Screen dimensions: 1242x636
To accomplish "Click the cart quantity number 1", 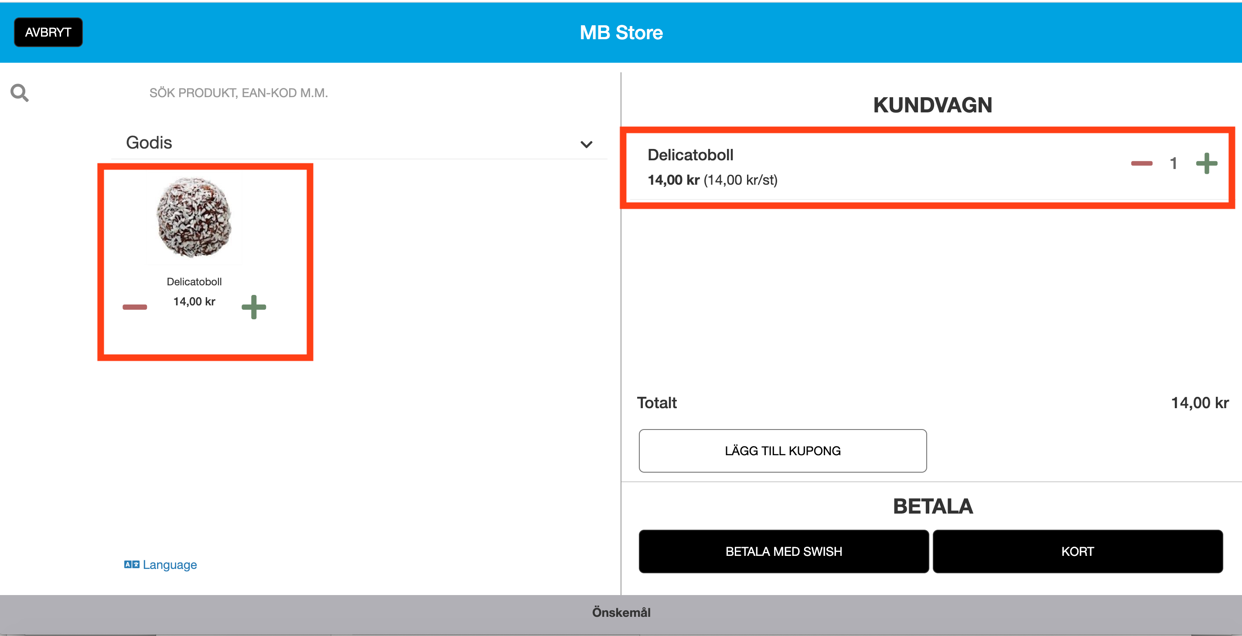I will [x=1173, y=163].
